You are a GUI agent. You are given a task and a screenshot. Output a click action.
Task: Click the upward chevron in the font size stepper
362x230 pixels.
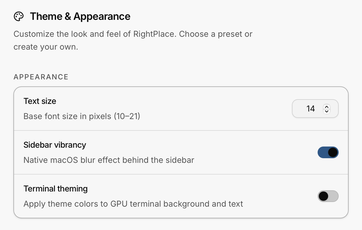click(326, 106)
